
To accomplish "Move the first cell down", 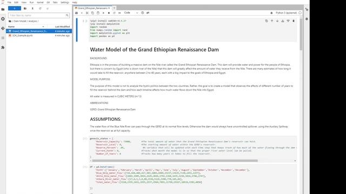I will (277, 21).
